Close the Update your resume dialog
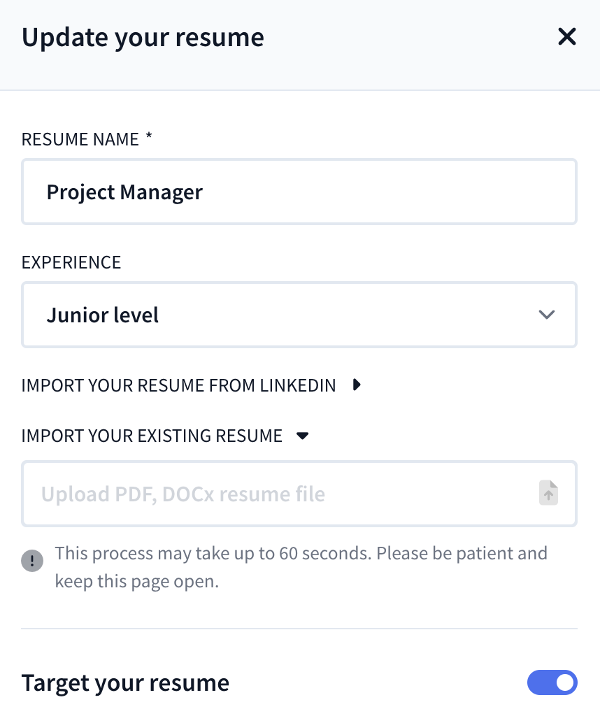 click(566, 37)
